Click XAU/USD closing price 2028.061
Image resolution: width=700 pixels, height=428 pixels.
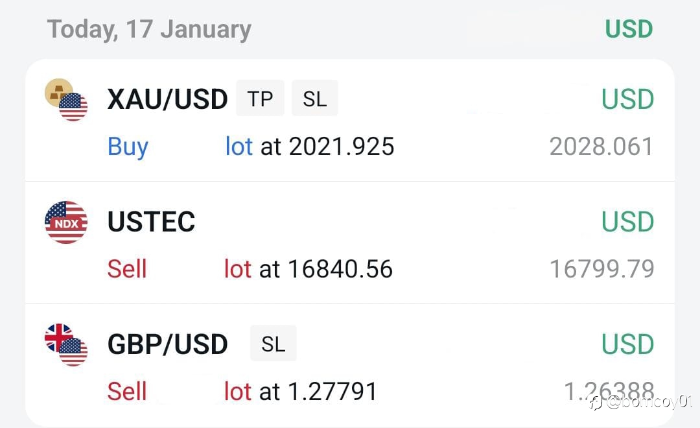coord(601,147)
